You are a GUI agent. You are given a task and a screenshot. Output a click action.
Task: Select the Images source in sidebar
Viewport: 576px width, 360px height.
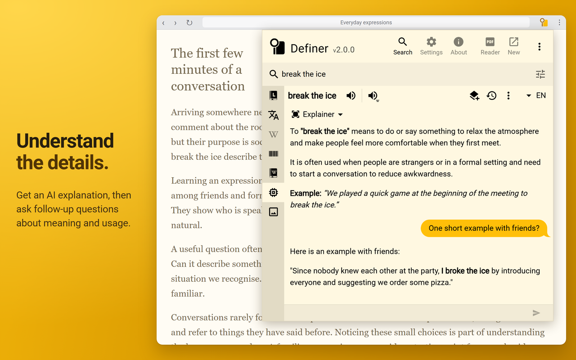[x=273, y=212]
